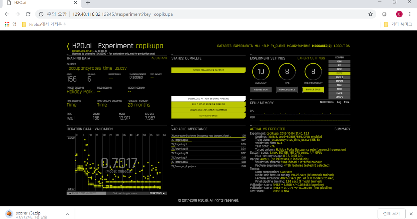The image size is (417, 219).
Task: Select the MSE scorer
Action: [x=339, y=70]
